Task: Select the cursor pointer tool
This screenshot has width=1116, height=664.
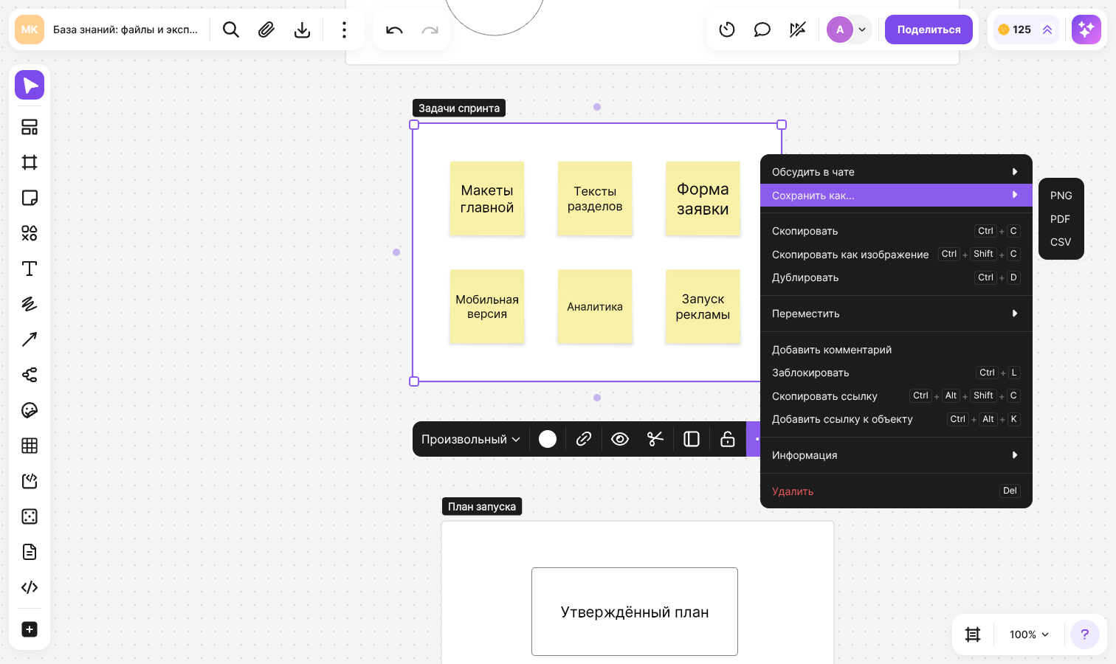Action: point(30,85)
